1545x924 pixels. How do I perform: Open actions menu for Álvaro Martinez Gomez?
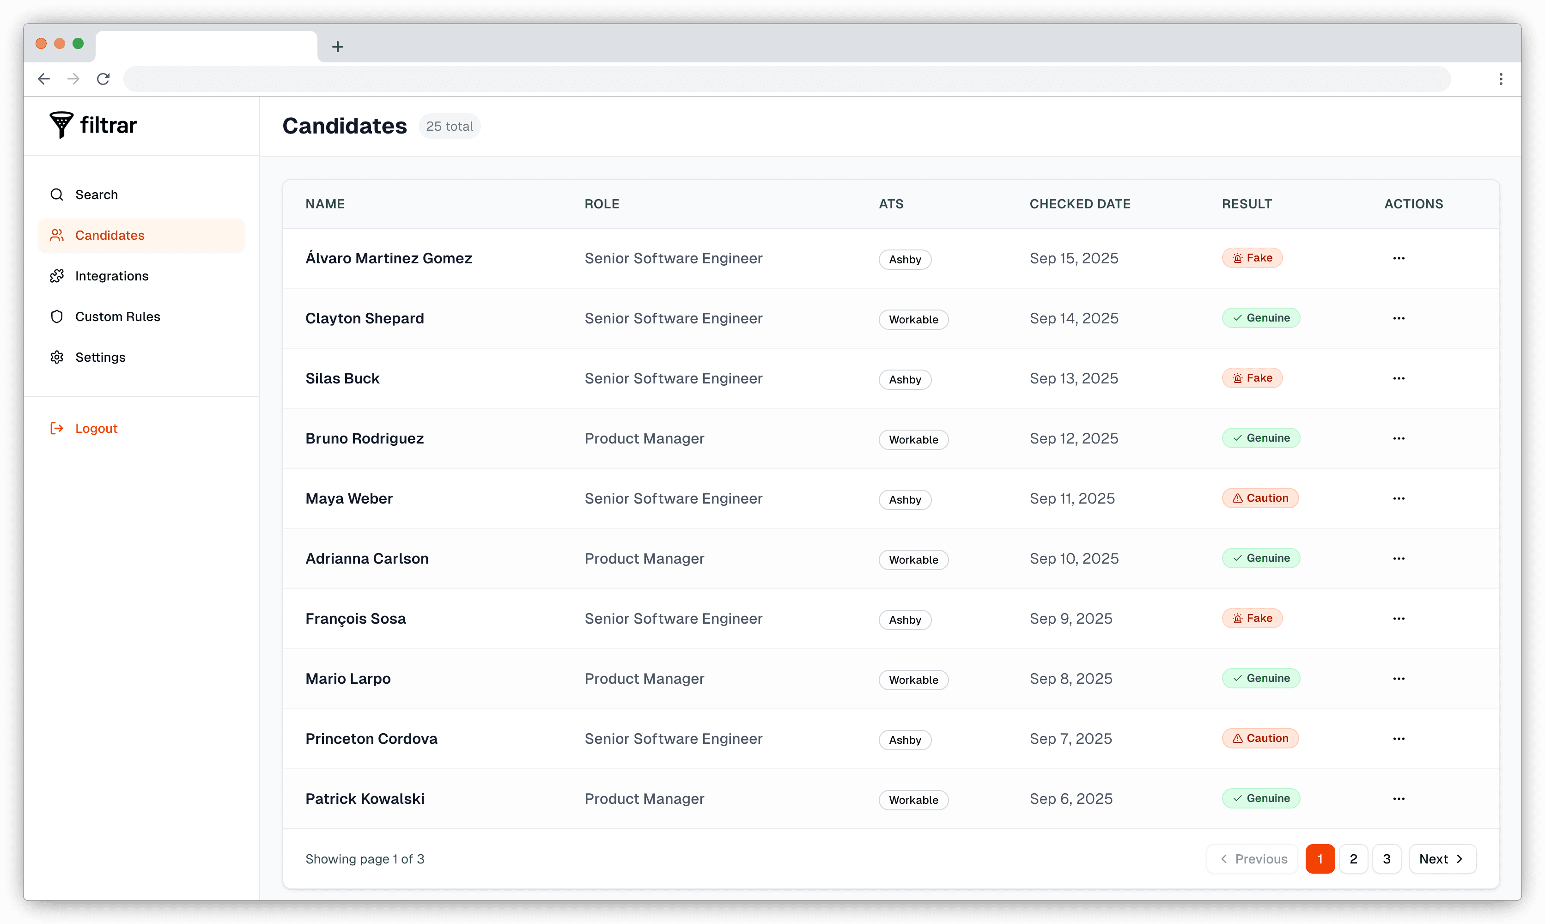[1399, 258]
